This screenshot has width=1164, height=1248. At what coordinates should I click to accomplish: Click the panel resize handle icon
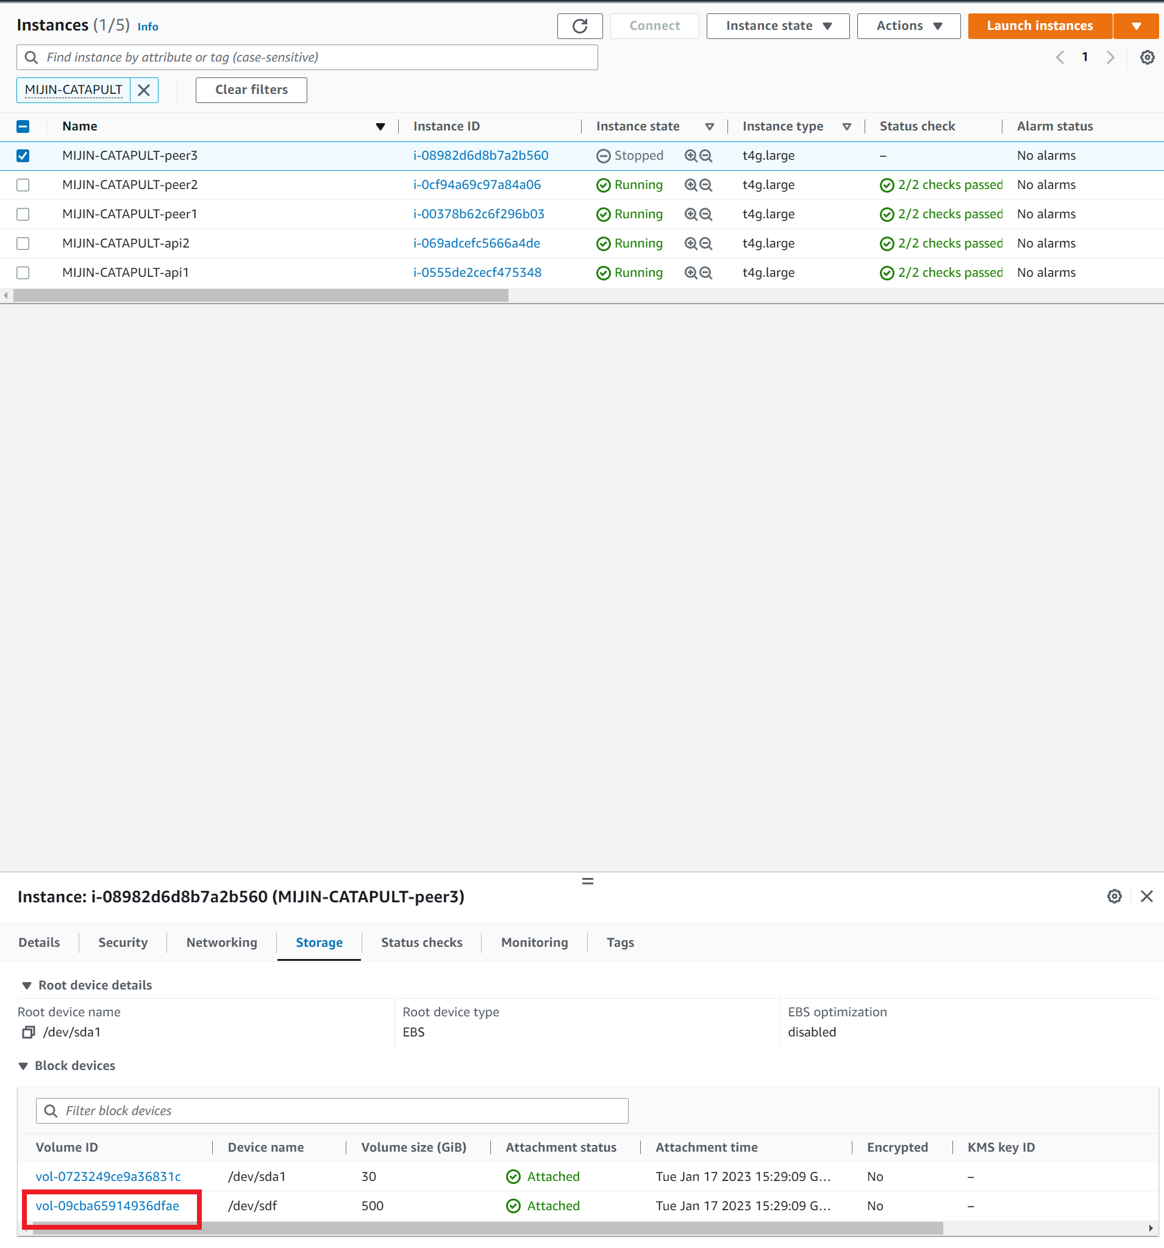(x=588, y=882)
